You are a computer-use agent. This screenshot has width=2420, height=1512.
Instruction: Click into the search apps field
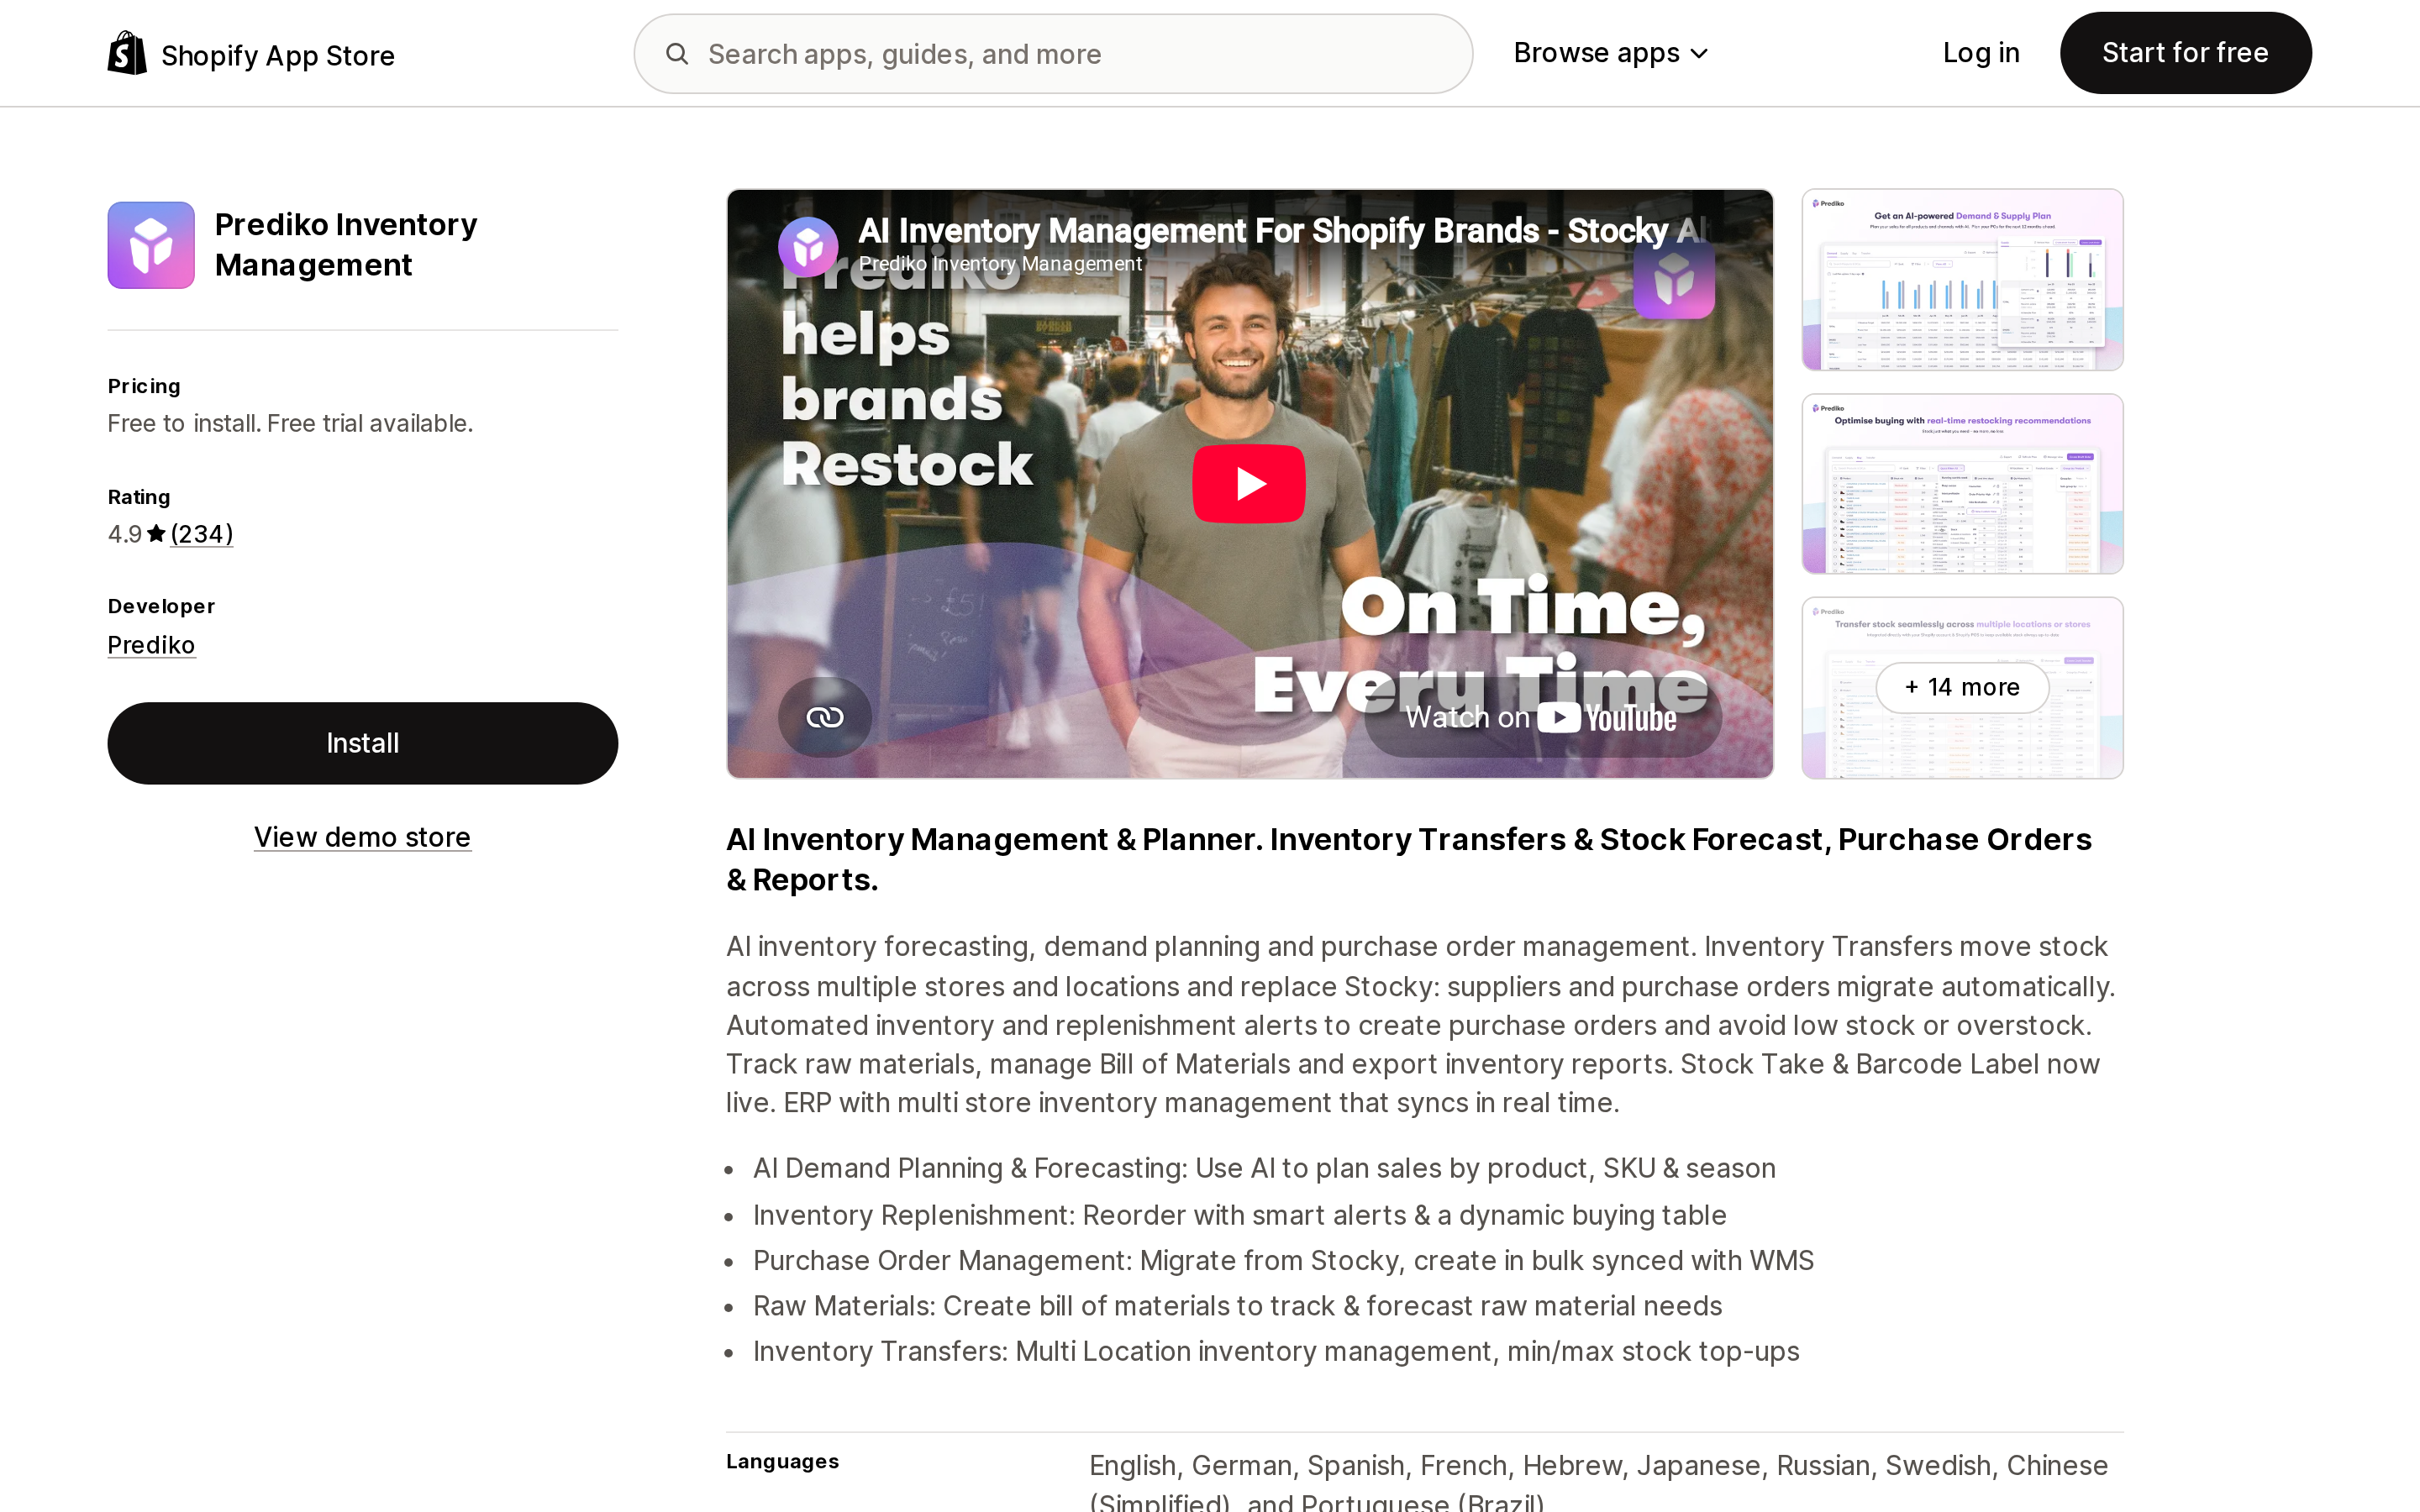(x=1053, y=54)
